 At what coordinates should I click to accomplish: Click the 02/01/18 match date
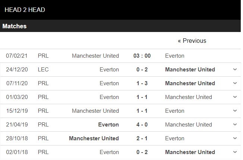[x=17, y=152]
